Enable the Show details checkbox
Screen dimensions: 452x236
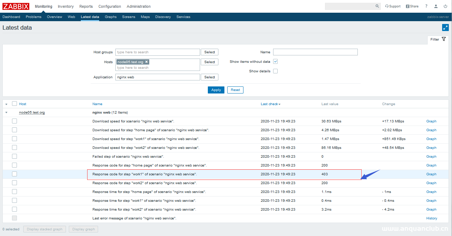tap(275, 71)
